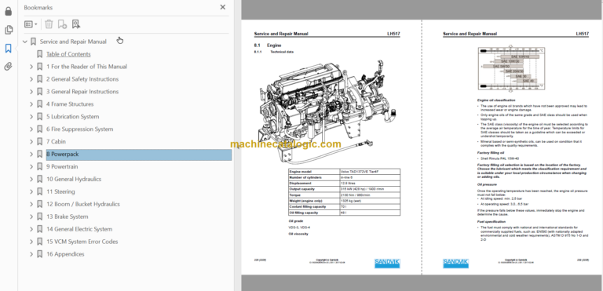Expand the '13 Brake System' bookmark

click(x=31, y=216)
